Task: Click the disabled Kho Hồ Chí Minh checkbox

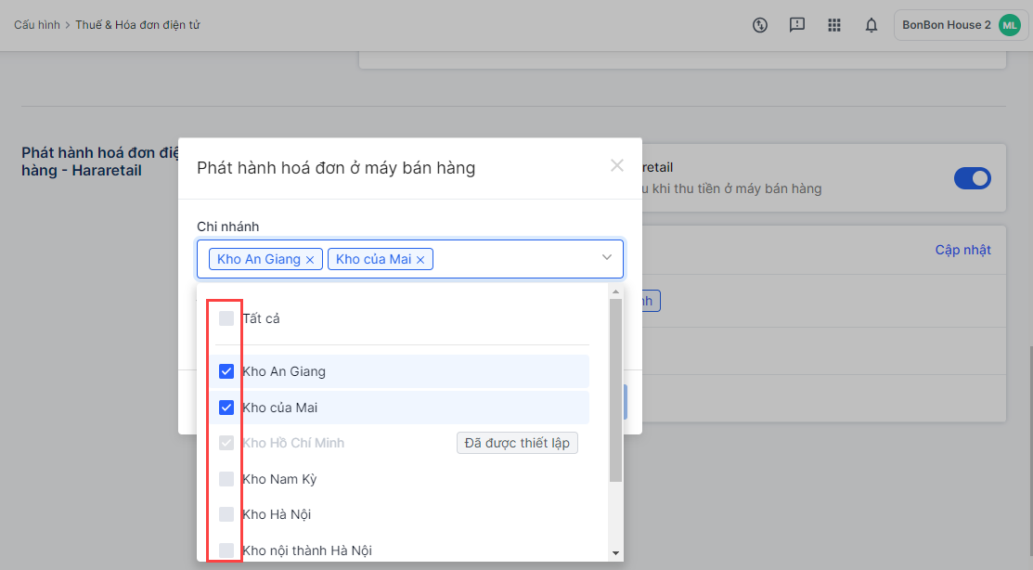Action: tap(226, 443)
